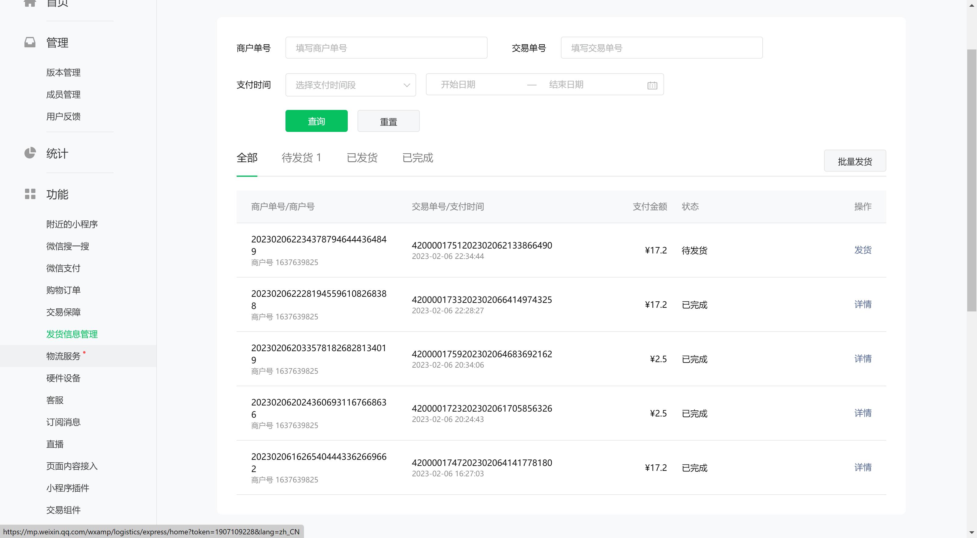Screen dimensions: 977x538
Task: Switch to the 已完成 tab
Action: [x=418, y=158]
